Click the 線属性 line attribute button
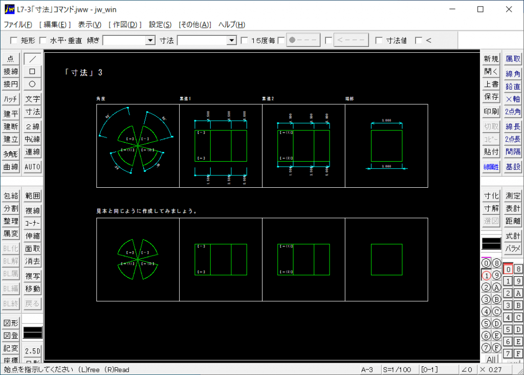This screenshot has height=375, width=524. coord(491,167)
